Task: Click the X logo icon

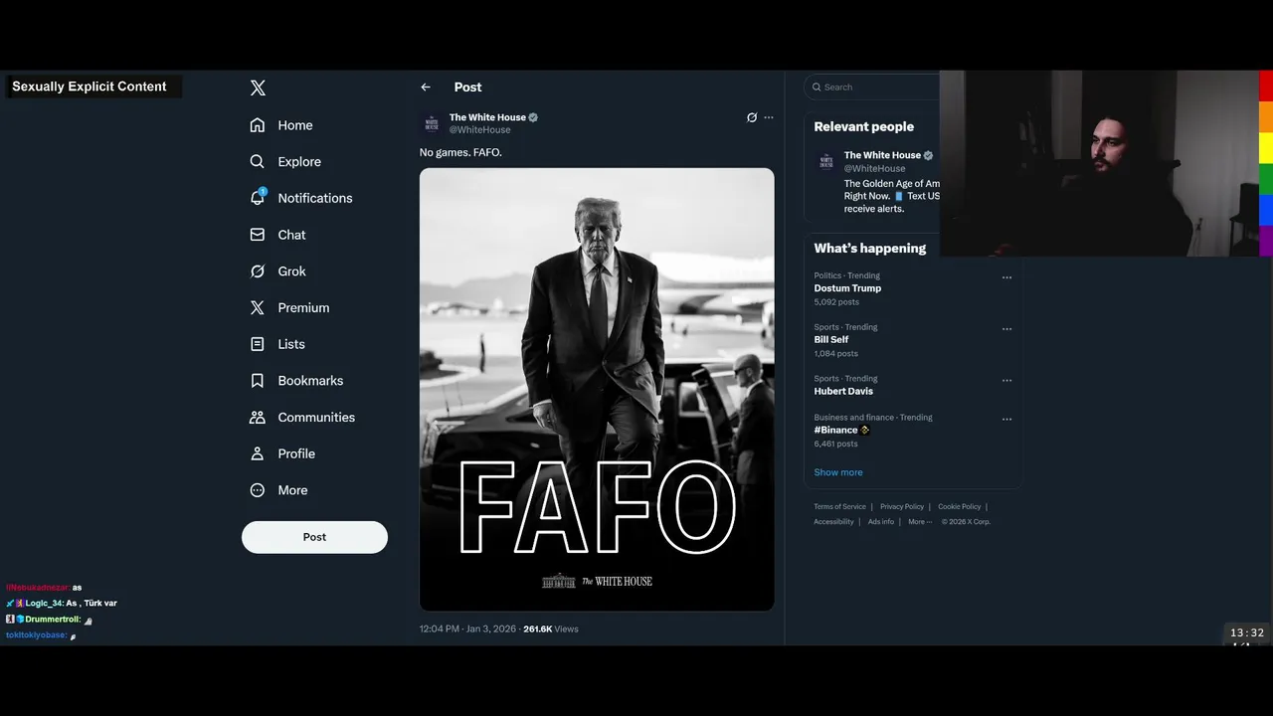Action: click(258, 88)
